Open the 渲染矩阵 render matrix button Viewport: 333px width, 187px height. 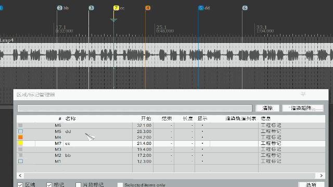[x=303, y=108]
